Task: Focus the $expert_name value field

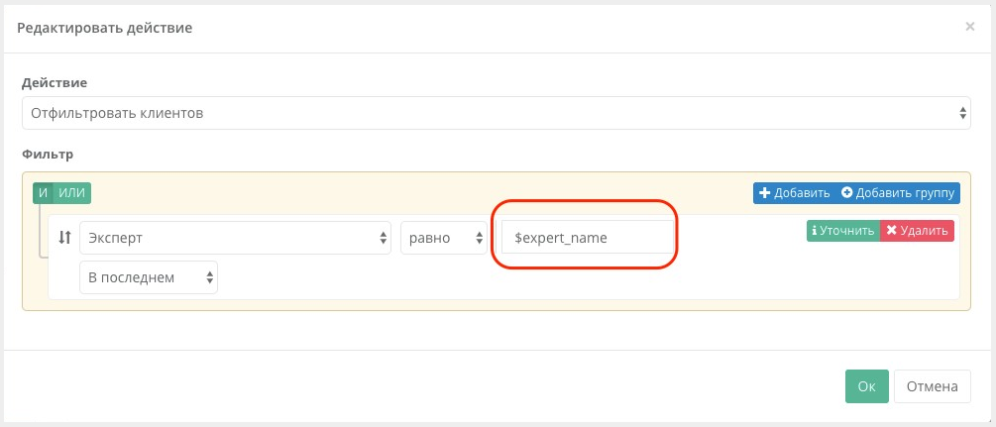Action: 588,238
